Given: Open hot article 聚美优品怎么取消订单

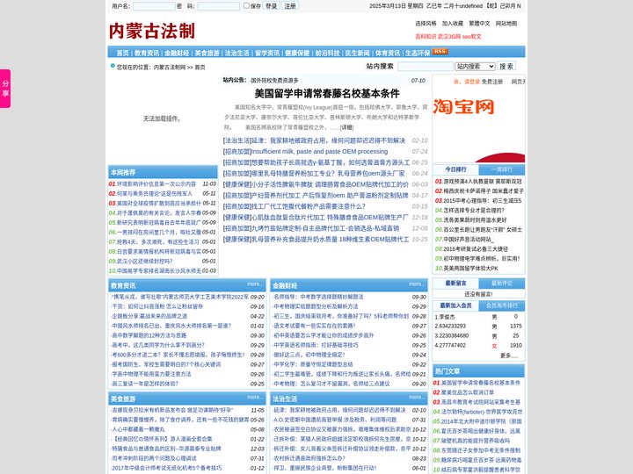Looking at the screenshot, I should (468, 392).
